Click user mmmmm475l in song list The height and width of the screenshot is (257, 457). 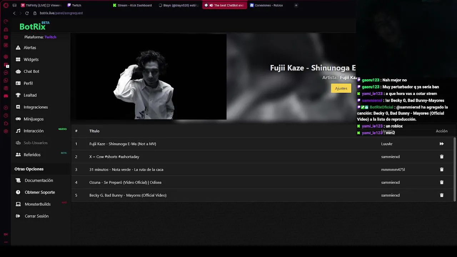point(393,170)
